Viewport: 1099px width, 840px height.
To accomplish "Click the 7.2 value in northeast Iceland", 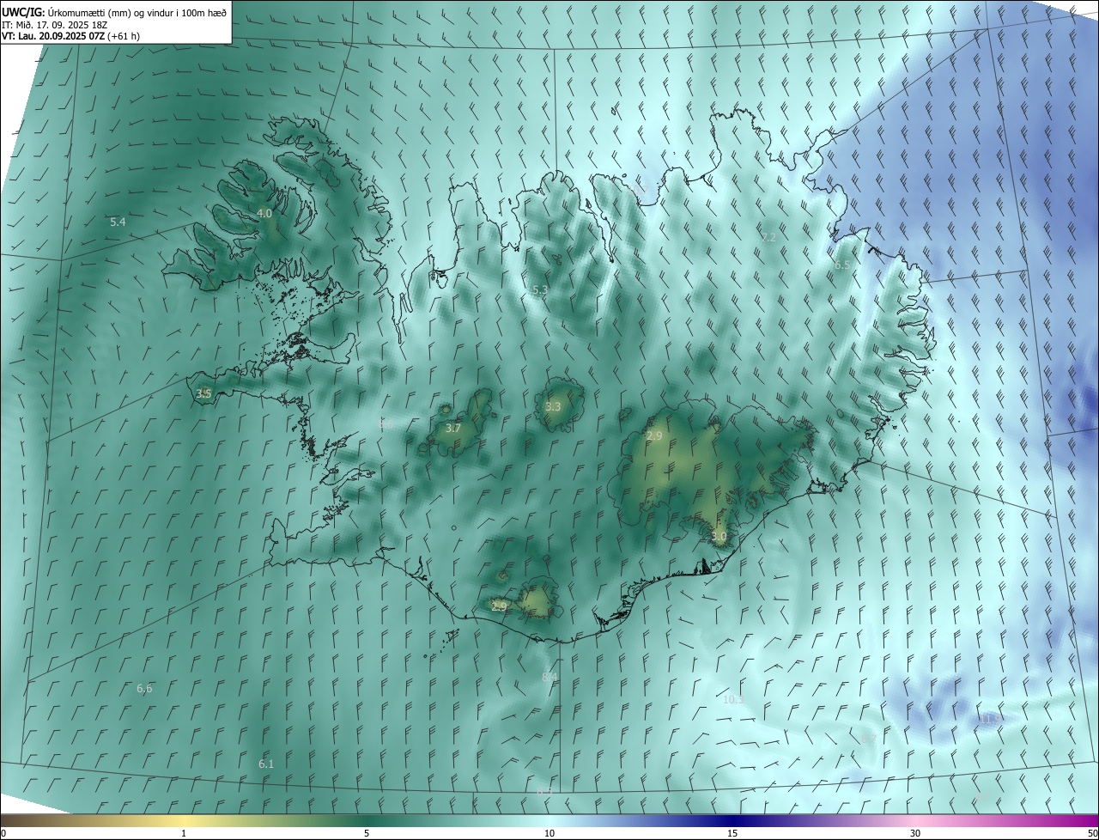I will 768,237.
